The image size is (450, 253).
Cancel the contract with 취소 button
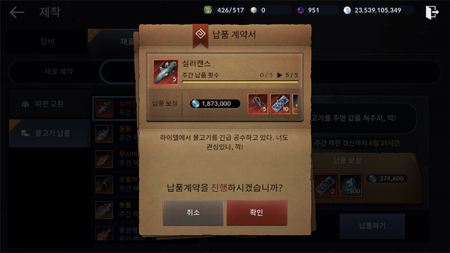(193, 213)
